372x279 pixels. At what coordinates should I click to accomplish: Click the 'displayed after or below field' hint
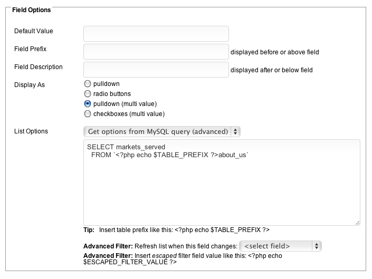click(271, 70)
